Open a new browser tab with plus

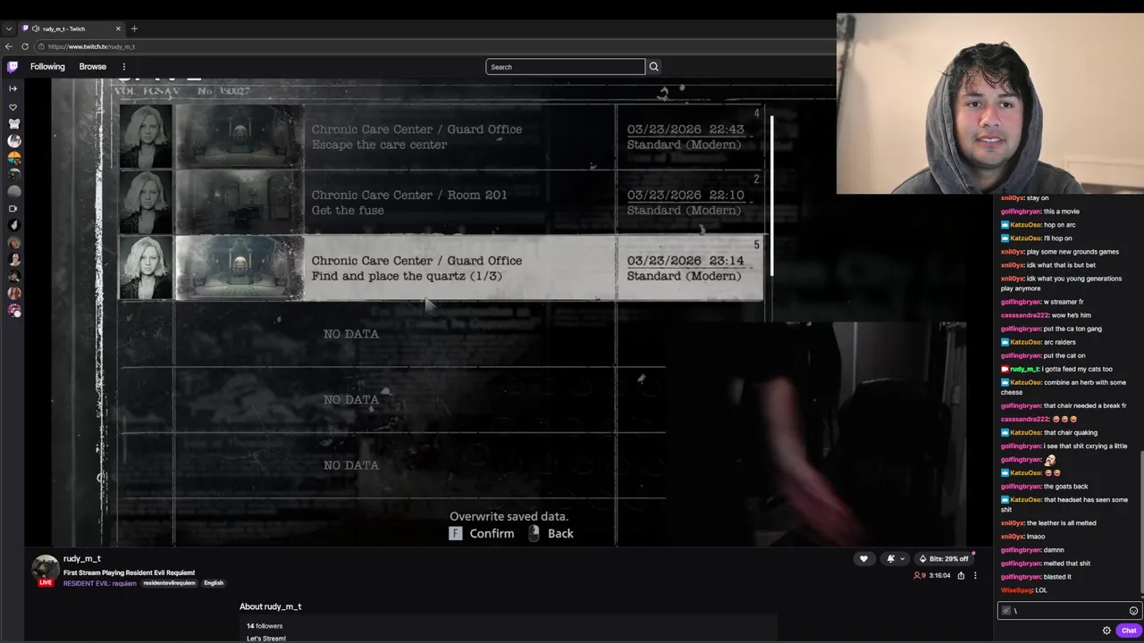click(x=134, y=29)
